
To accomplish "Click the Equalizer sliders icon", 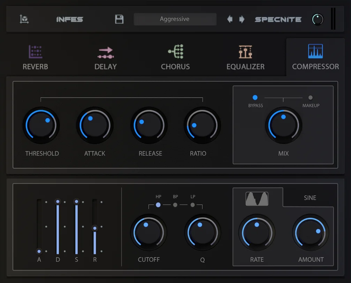I will tap(246, 52).
